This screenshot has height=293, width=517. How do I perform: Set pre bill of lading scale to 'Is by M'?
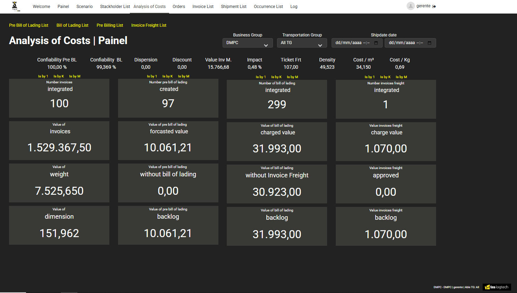coord(184,76)
